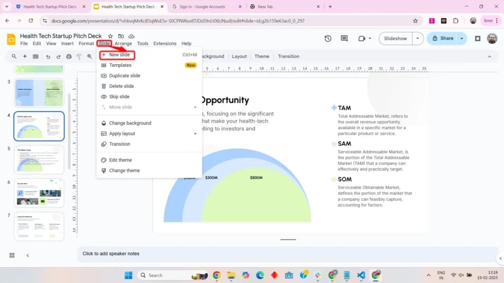The image size is (504, 283).
Task: Open the Transition settings button
Action: point(288,56)
